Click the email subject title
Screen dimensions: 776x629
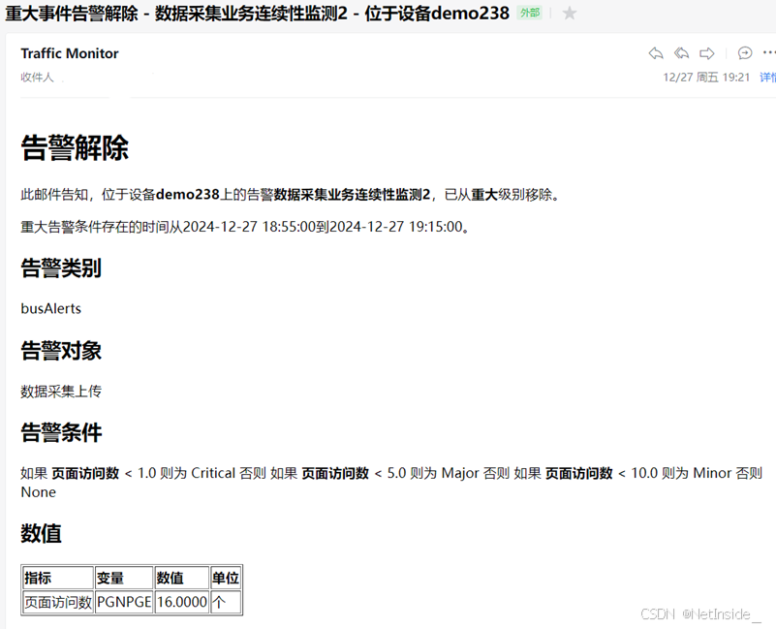click(257, 14)
